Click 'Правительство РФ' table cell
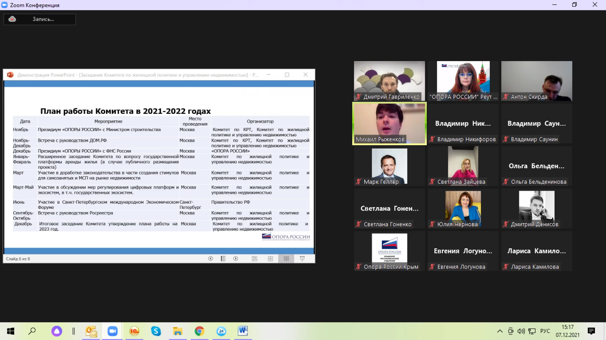The width and height of the screenshot is (606, 340). pos(230,202)
